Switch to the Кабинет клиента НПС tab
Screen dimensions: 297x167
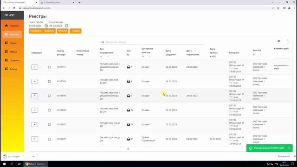(x=19, y=3)
